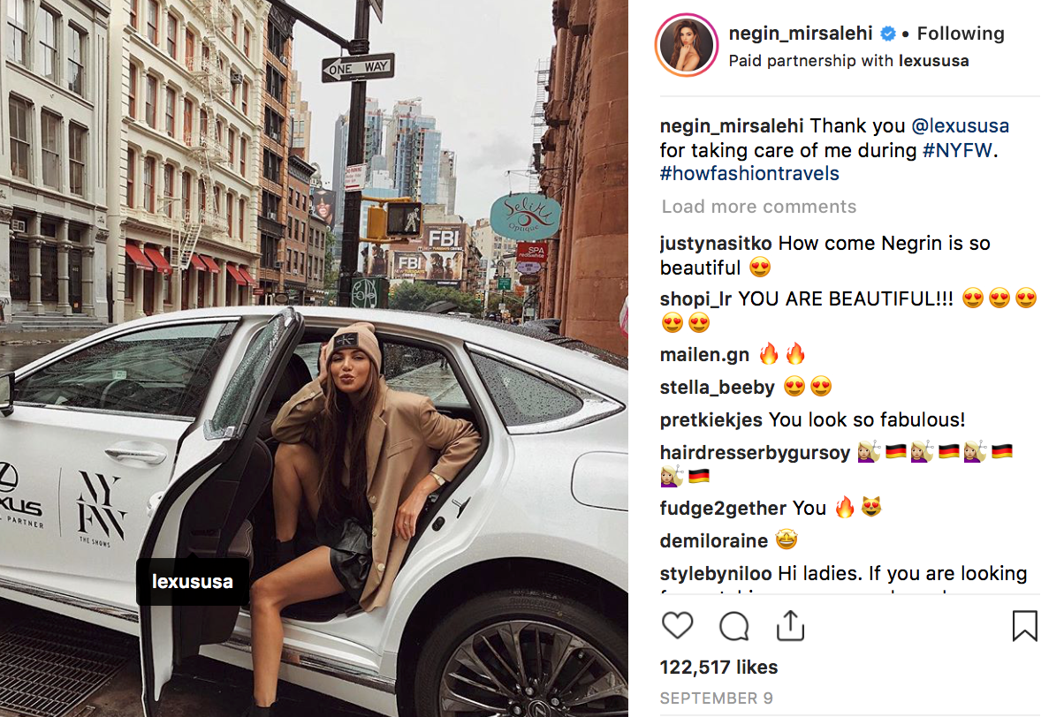
Task: Open justynasitko commenter profile
Action: [716, 244]
